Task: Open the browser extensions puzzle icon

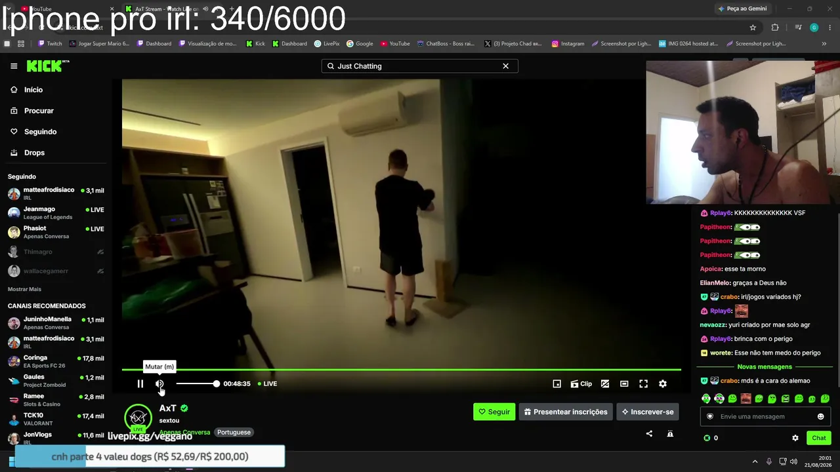Action: click(775, 28)
